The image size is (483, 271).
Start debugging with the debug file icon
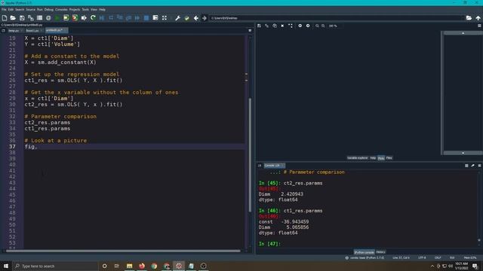pyautogui.click(x=102, y=18)
